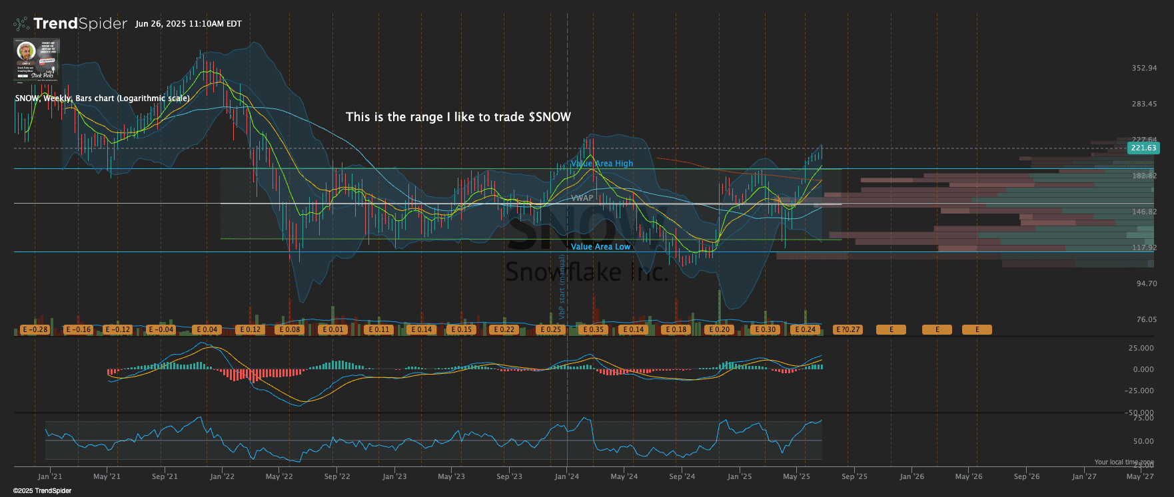
Task: Click the E 0.22 earnings marker
Action: (x=504, y=329)
